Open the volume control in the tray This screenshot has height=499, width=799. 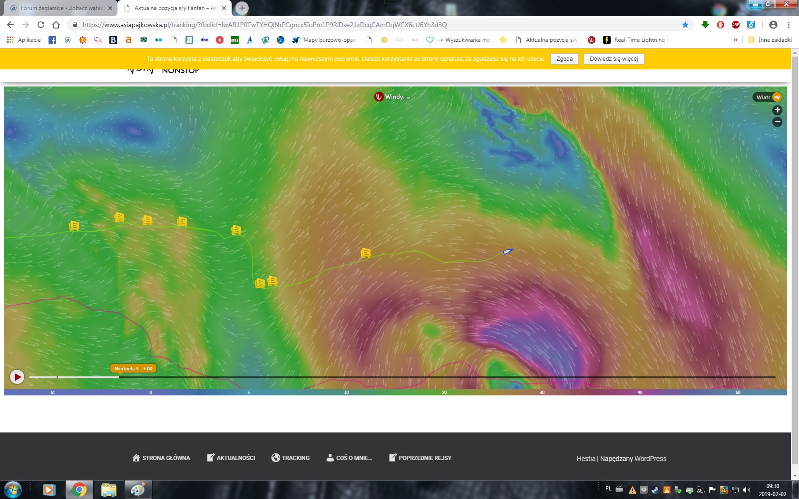(x=747, y=490)
